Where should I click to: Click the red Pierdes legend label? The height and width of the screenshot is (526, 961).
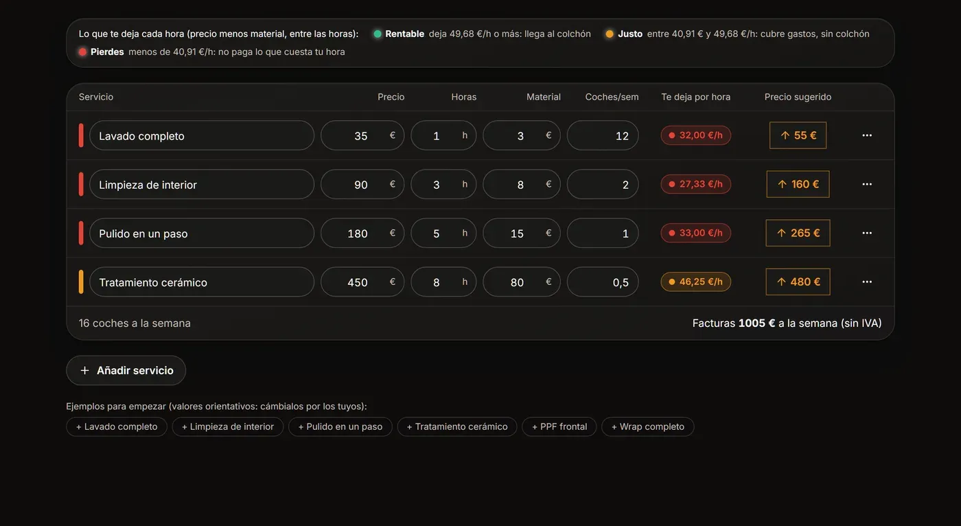coord(107,52)
